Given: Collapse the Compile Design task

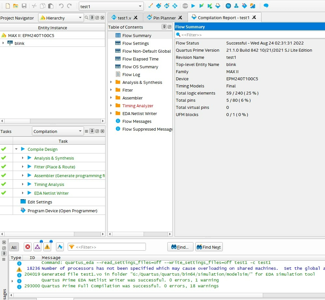Looking at the screenshot, I should point(16,149).
